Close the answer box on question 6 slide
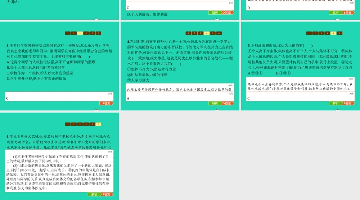The image size is (360, 200). [x=110, y=151]
